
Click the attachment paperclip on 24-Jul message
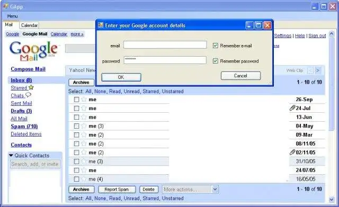292,108
